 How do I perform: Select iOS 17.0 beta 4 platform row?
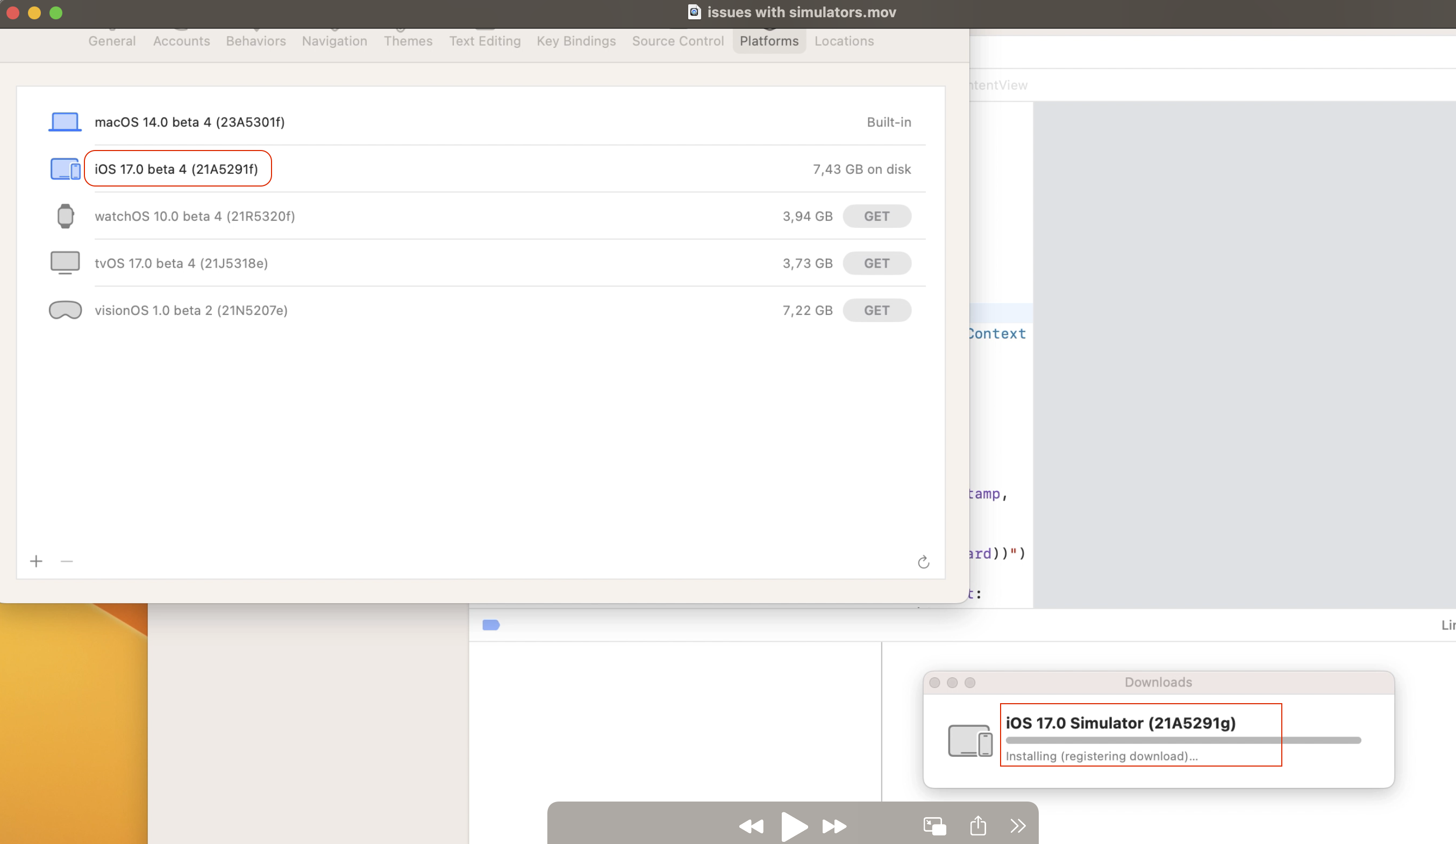(176, 169)
